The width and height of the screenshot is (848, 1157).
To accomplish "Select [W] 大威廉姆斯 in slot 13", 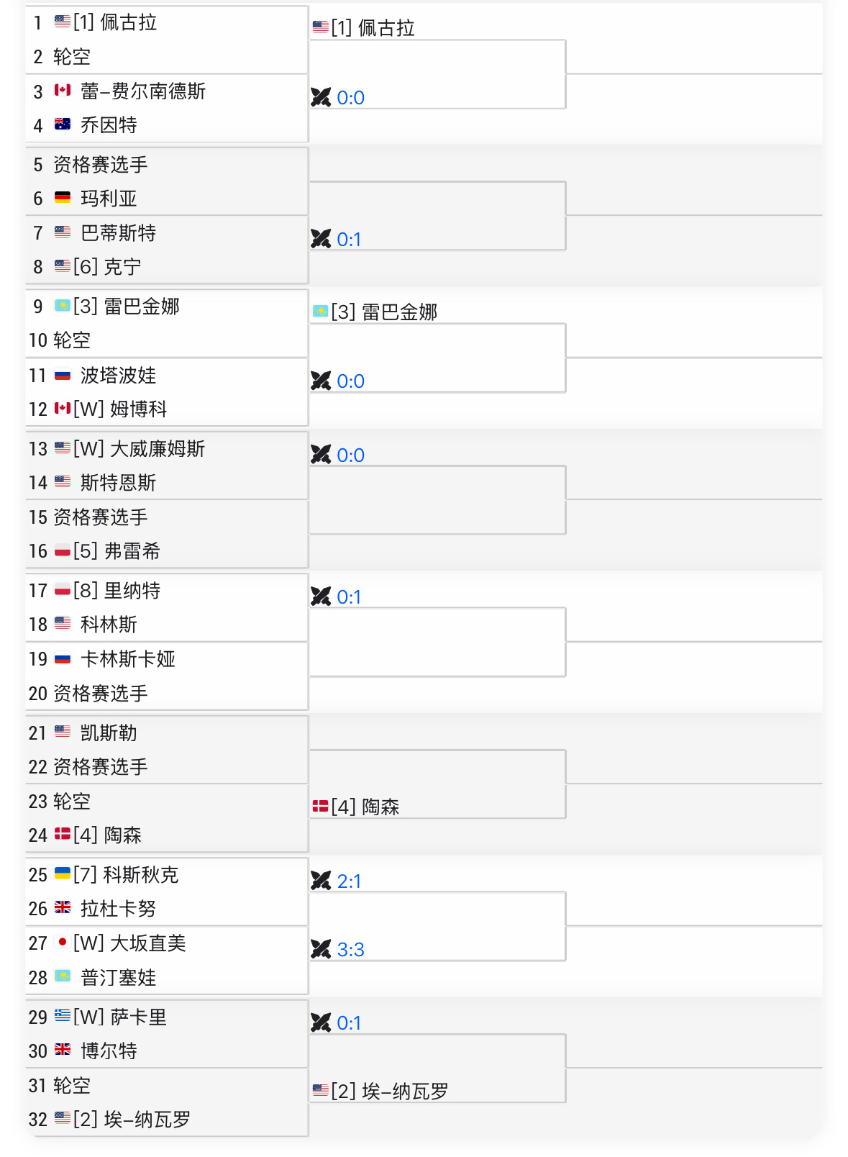I will click(x=139, y=449).
